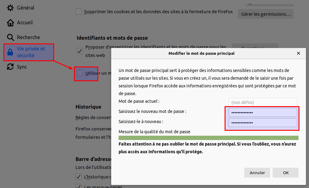Enable deleting cookies when Firefox closes
The image size is (309, 188).
(79, 12)
